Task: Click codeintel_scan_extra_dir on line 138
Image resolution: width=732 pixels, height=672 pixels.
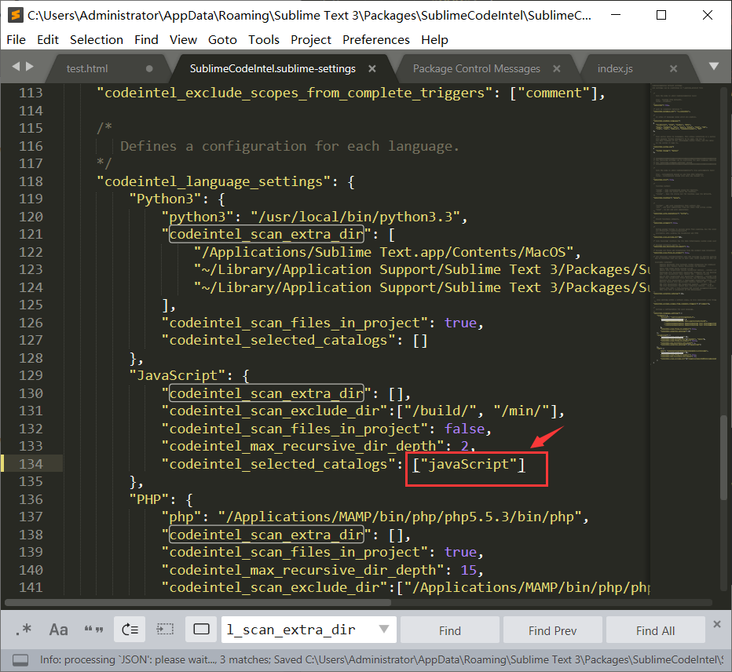Action: point(266,535)
